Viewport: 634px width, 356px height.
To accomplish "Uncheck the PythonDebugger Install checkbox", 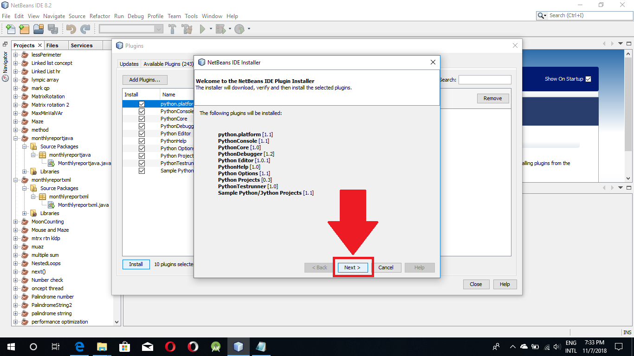I will [142, 127].
